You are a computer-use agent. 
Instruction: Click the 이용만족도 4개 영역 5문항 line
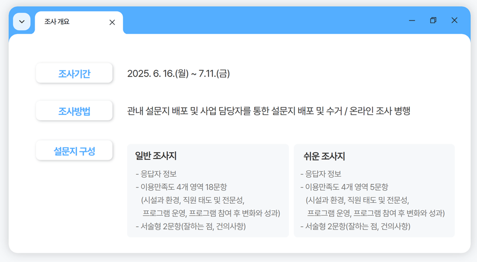click(344, 187)
